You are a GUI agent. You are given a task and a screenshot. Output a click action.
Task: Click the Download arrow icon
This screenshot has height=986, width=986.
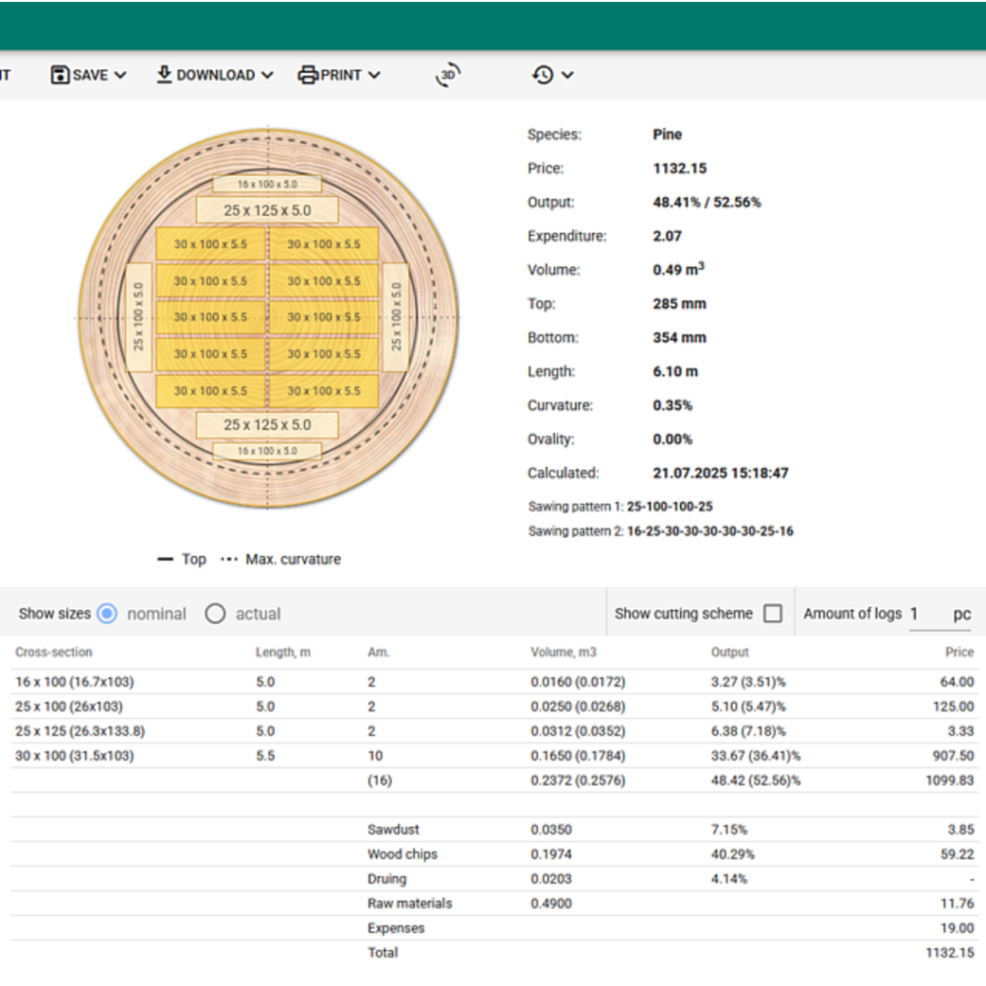[x=164, y=74]
